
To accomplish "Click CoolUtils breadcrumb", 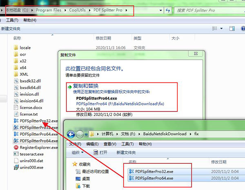I will click(77, 10).
